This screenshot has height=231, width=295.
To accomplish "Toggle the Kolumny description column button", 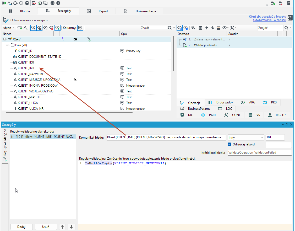I will tap(80, 28).
